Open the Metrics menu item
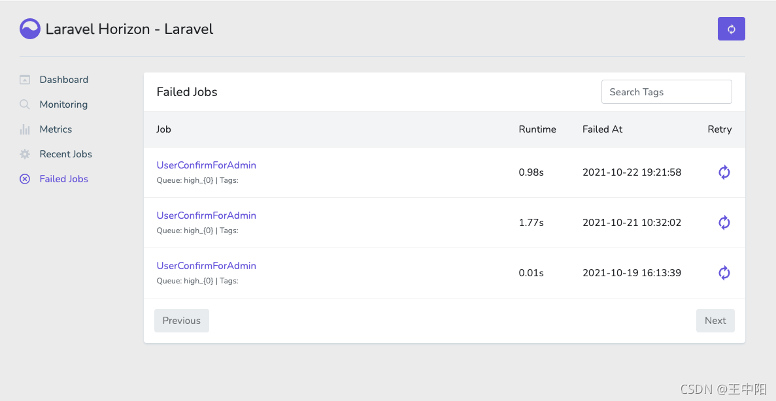This screenshot has width=776, height=401. point(56,129)
